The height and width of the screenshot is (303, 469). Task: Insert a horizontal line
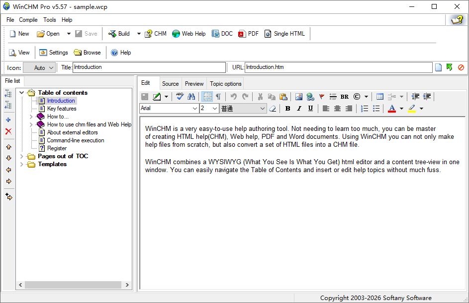pos(333,96)
